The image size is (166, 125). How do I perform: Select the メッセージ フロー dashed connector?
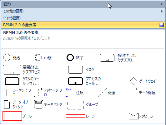38,92
